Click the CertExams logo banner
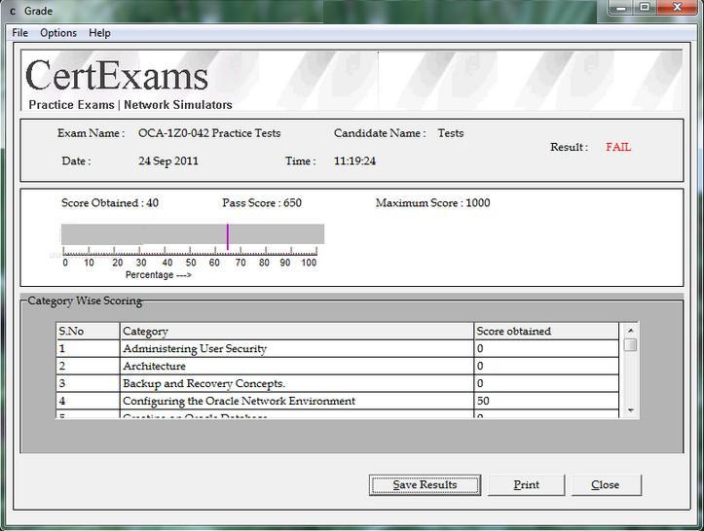This screenshot has height=531, width=704. tap(352, 81)
